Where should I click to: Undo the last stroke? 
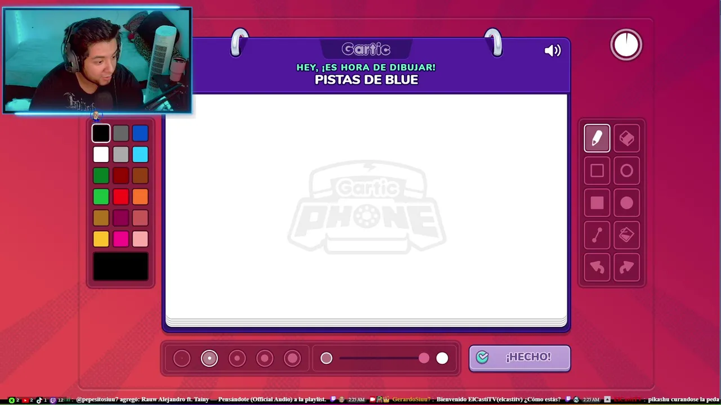point(597,268)
